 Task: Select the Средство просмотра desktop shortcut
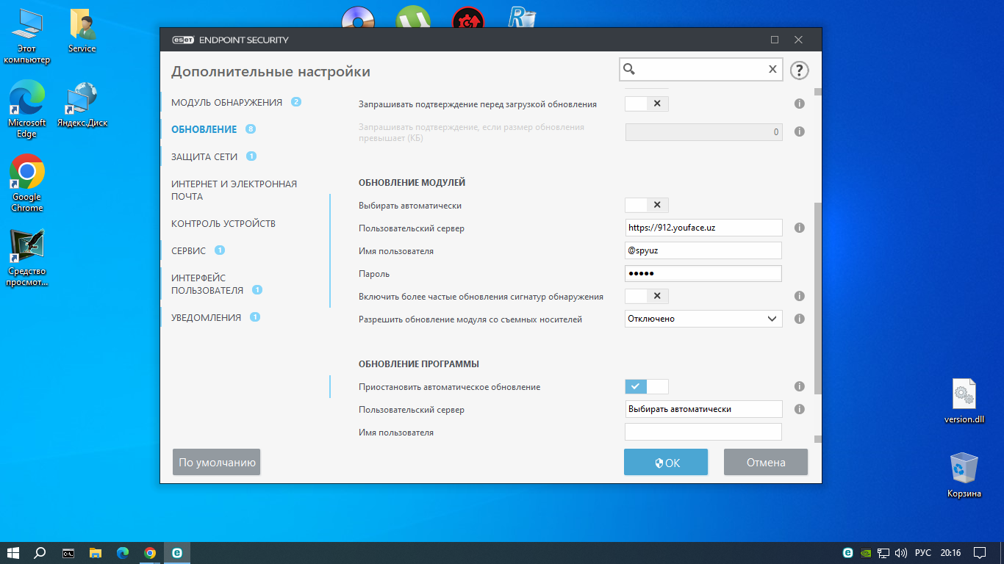pos(27,258)
